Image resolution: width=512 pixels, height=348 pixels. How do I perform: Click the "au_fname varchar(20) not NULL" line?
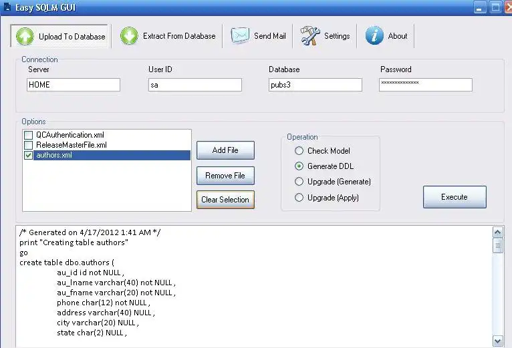[116, 293]
